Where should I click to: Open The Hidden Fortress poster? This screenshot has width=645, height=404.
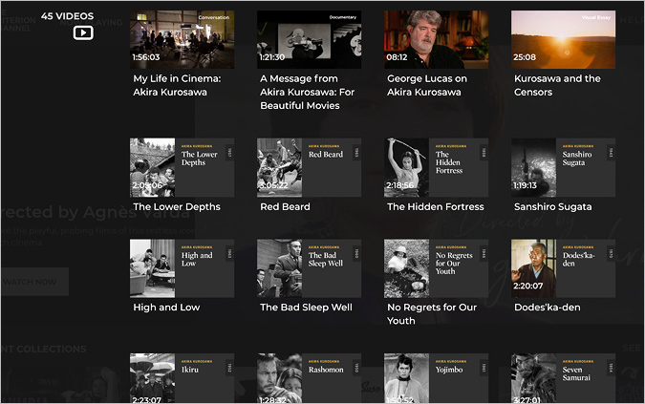[436, 167]
